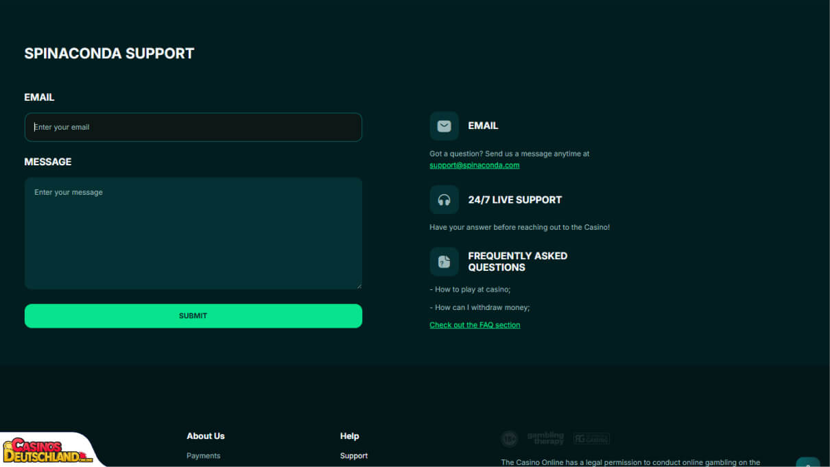Go to the Support footer link
Viewport: 830px width, 467px height.
coord(354,456)
